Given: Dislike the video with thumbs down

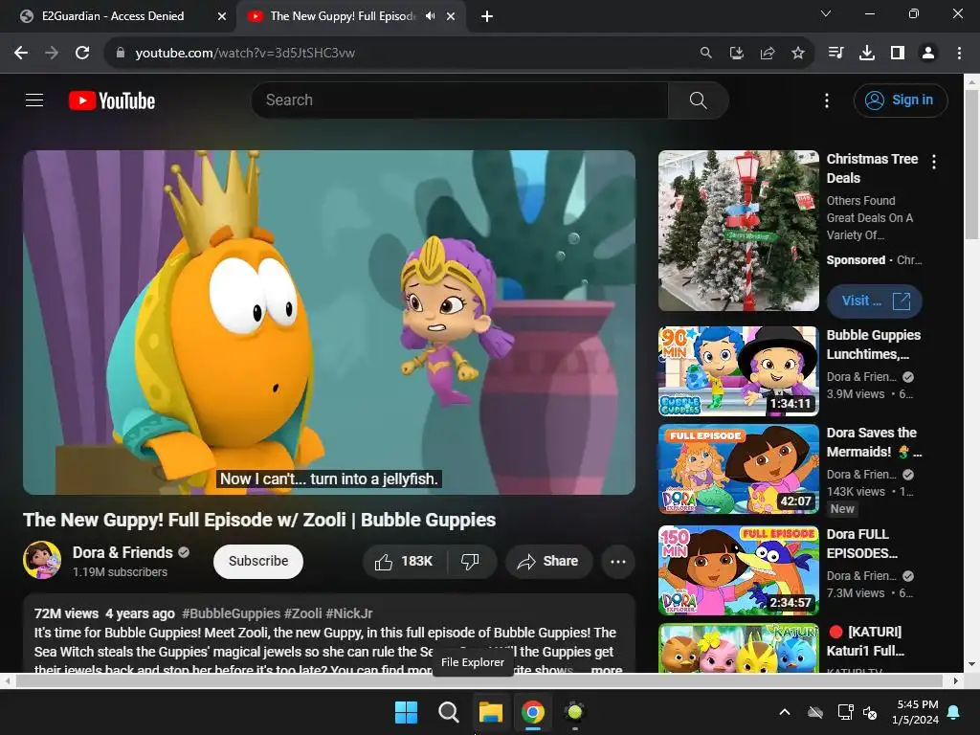Looking at the screenshot, I should coord(471,561).
